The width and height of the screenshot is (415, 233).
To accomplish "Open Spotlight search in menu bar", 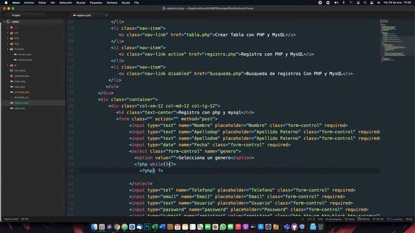I will coord(365,3).
